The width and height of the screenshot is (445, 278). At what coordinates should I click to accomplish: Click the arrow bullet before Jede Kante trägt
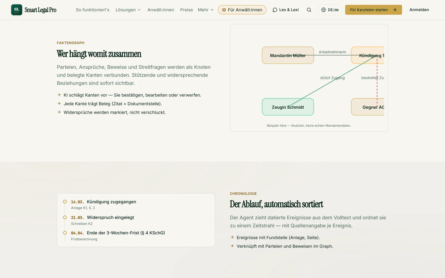pyautogui.click(x=59, y=103)
